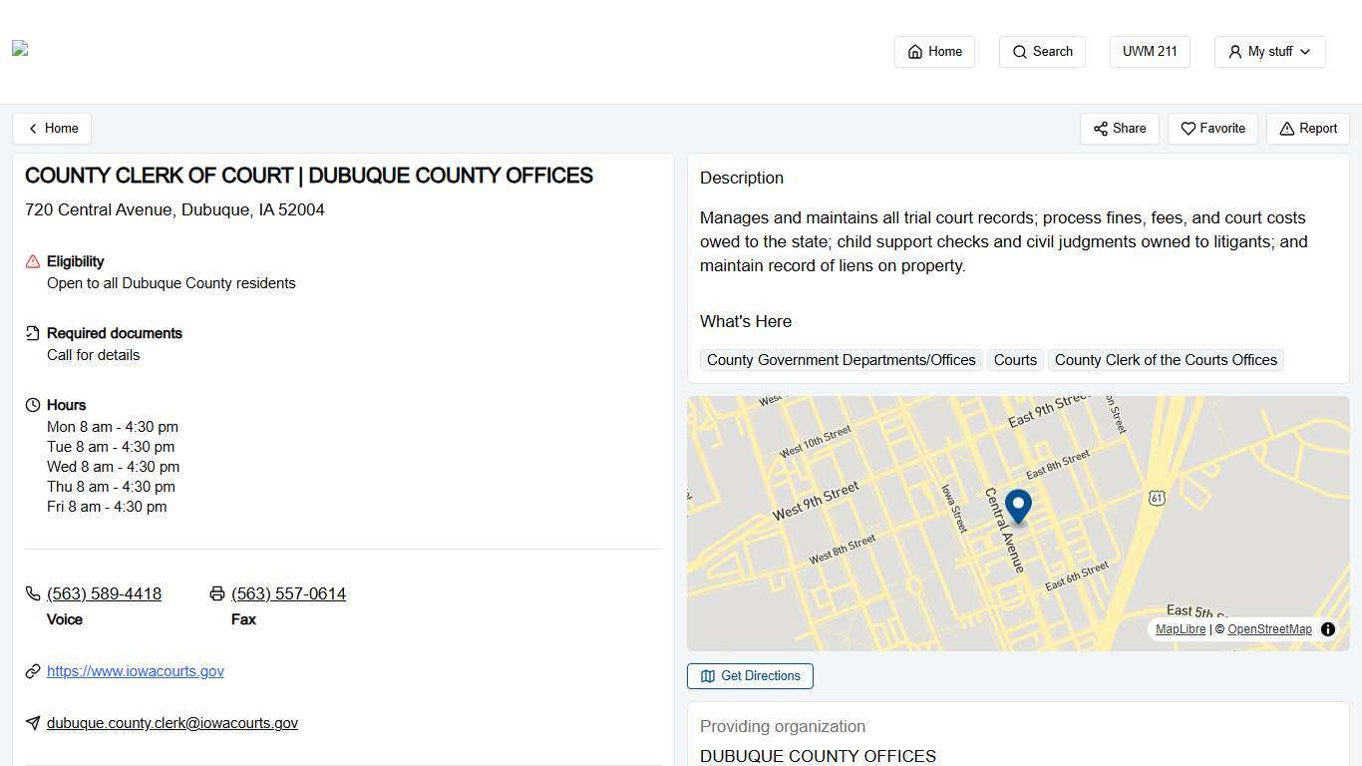
Task: Click the fax machine icon
Action: [217, 593]
